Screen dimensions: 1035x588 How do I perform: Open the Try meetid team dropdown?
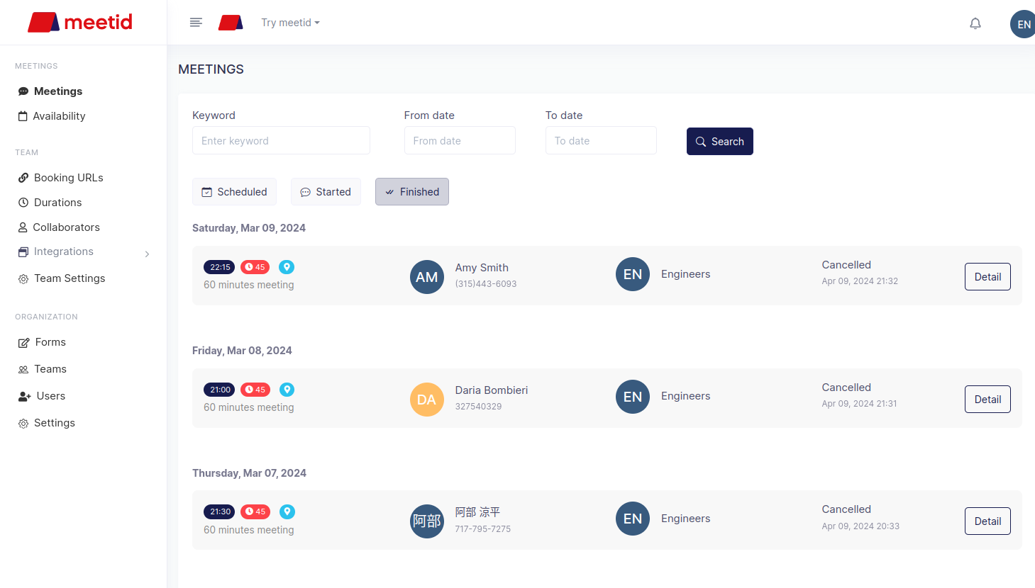[x=290, y=23]
